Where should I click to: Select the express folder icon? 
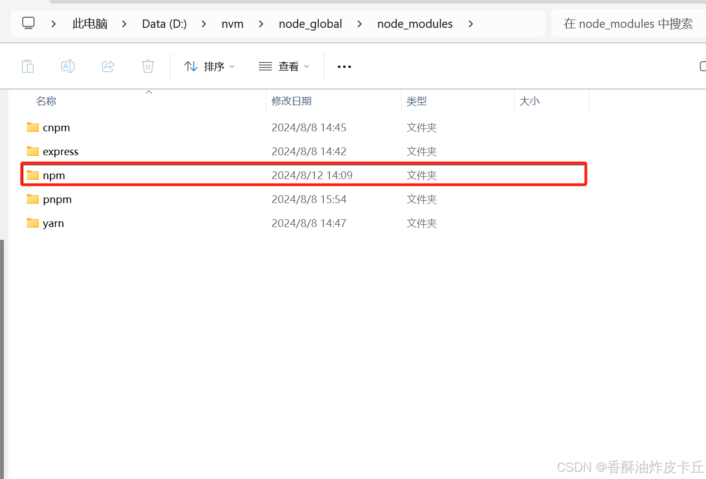point(33,151)
